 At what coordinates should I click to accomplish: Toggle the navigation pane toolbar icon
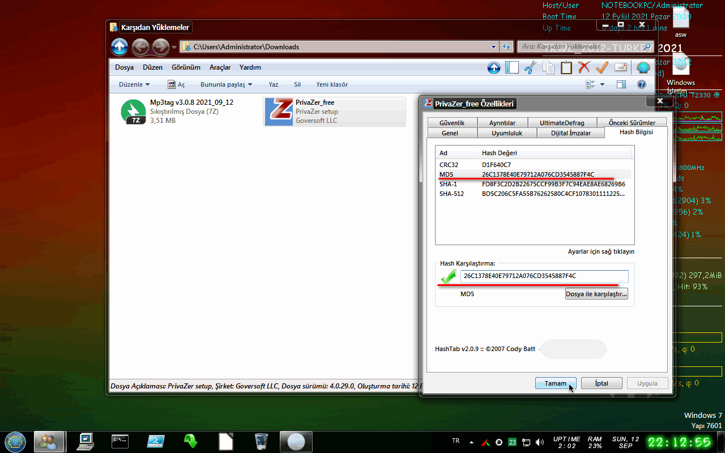[512, 68]
